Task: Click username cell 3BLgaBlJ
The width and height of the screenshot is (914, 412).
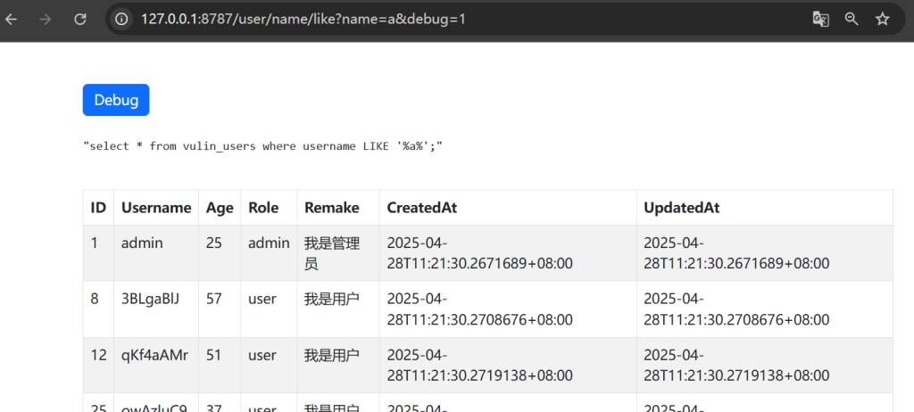Action: click(150, 299)
